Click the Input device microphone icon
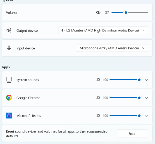This screenshot has width=155, height=144. point(9,48)
